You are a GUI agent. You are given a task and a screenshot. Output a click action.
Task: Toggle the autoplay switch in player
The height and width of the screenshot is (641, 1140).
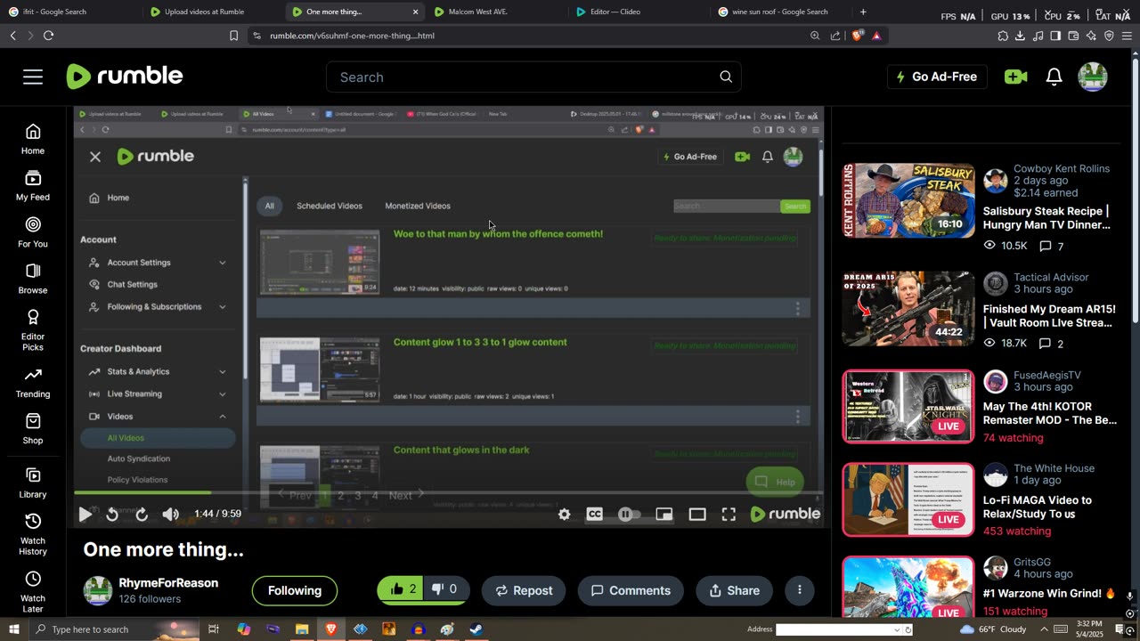(629, 514)
